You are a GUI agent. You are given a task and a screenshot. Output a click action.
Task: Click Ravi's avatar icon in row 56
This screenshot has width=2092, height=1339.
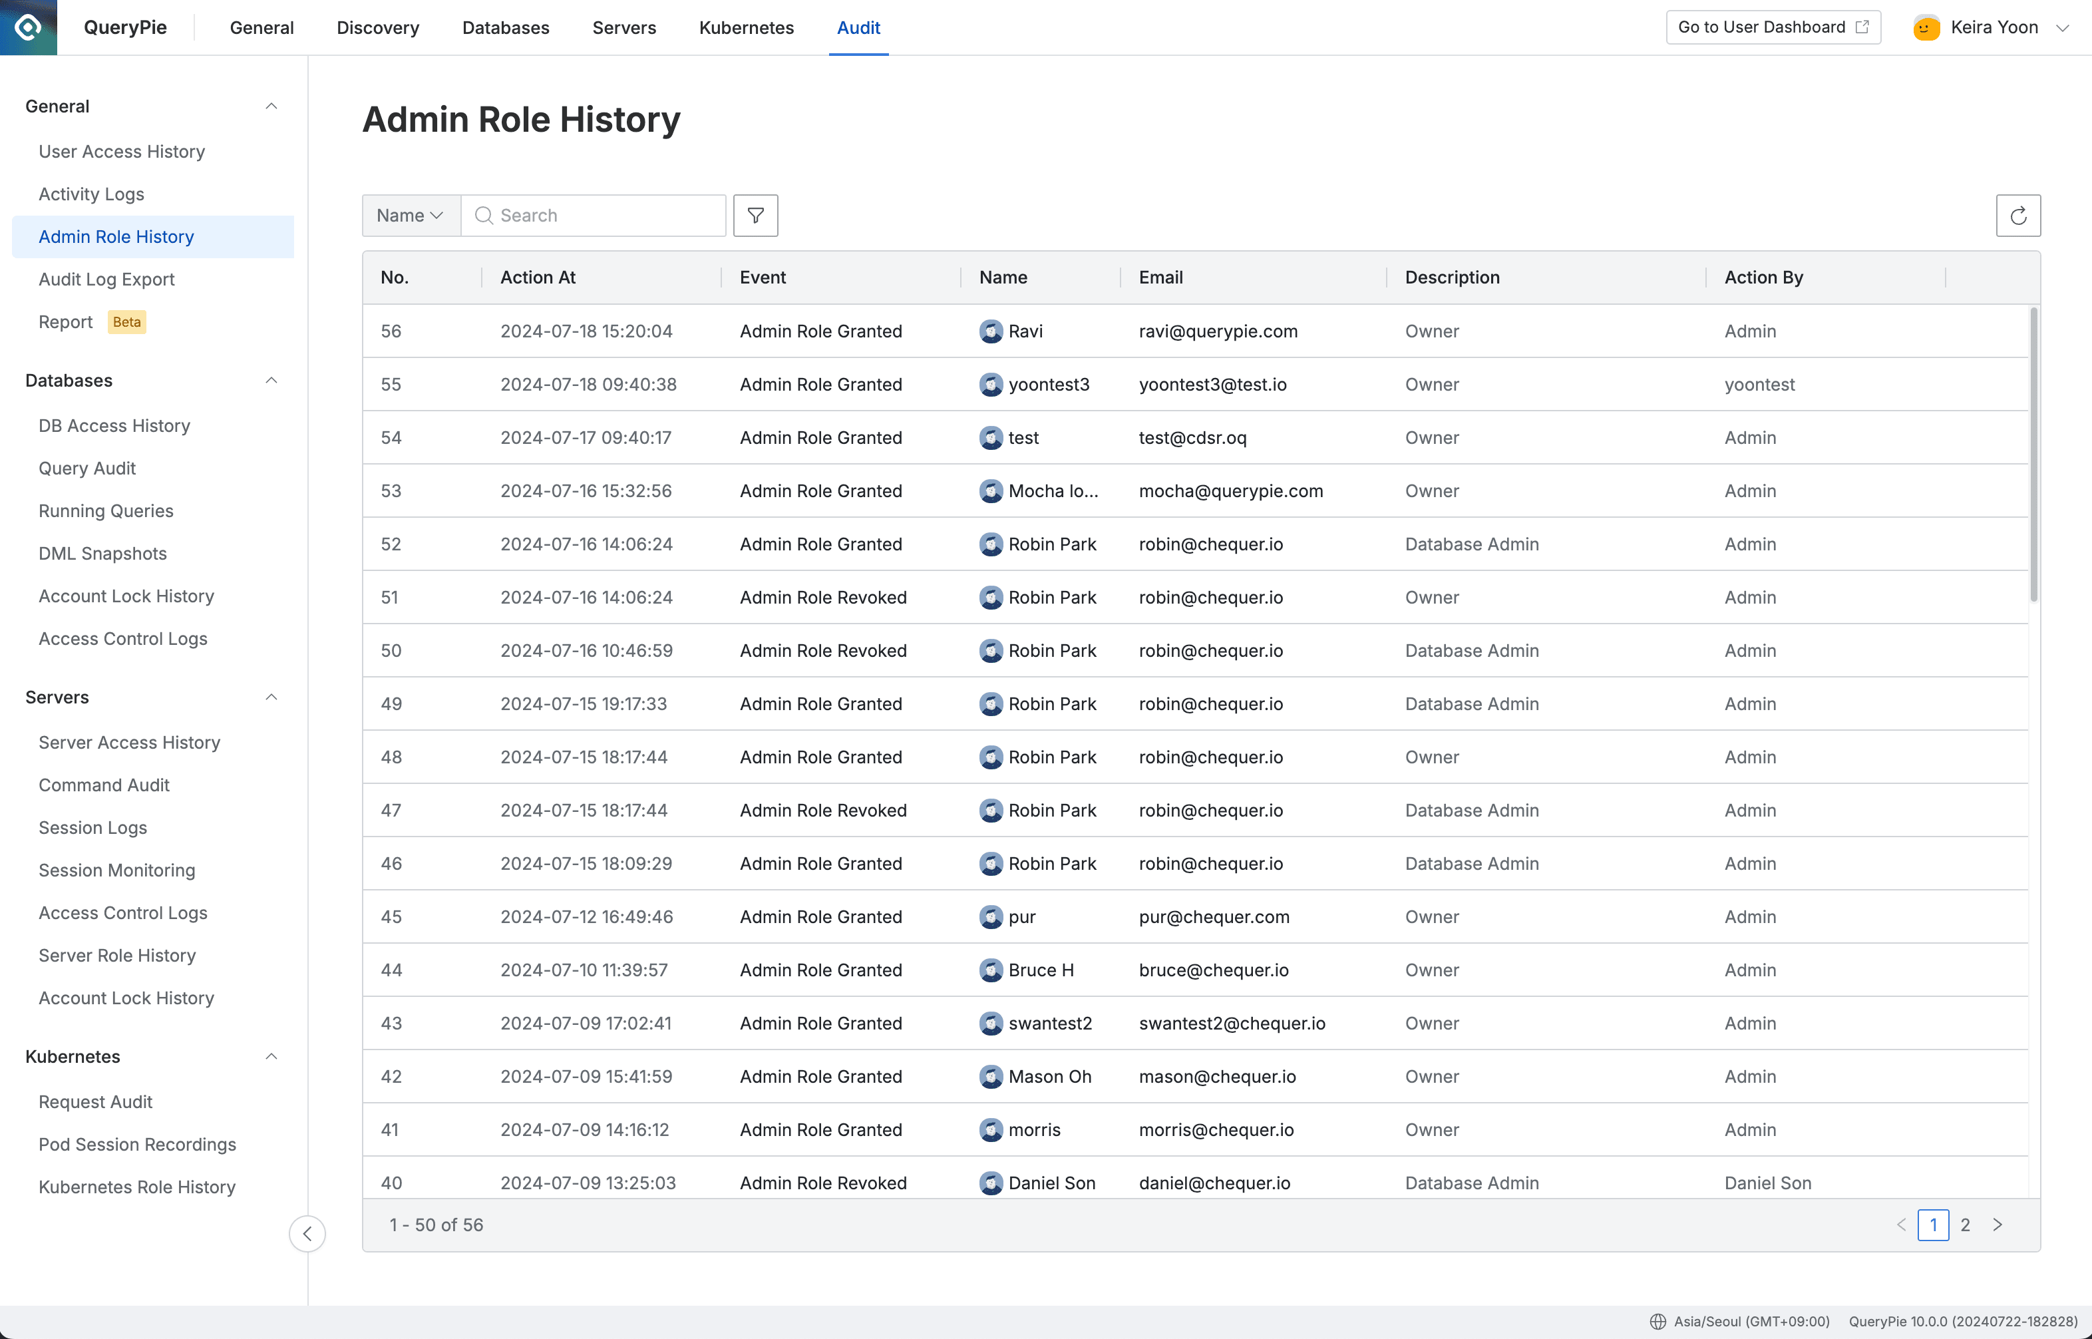coord(991,331)
